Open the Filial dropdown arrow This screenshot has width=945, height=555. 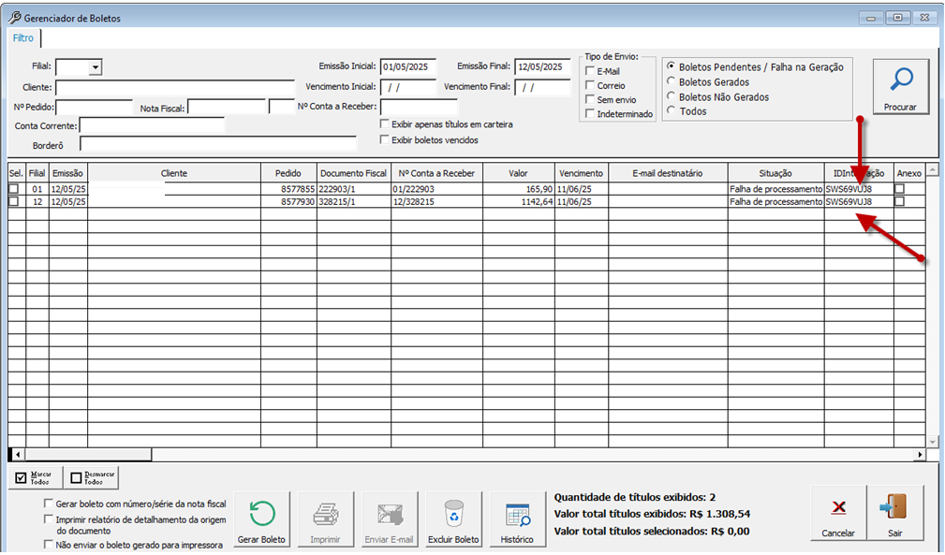coord(96,67)
